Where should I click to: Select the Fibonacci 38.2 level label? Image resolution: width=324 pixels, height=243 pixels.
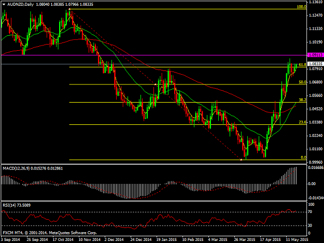(302, 100)
